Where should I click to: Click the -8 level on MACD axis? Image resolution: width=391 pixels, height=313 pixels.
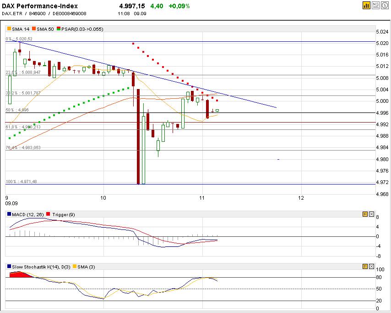click(x=378, y=256)
